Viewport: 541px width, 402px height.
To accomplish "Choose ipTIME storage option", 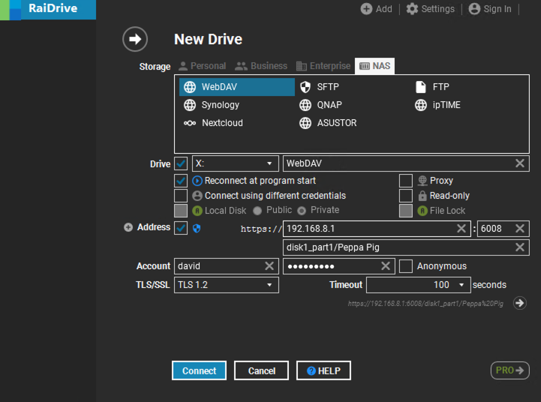I will click(x=438, y=105).
